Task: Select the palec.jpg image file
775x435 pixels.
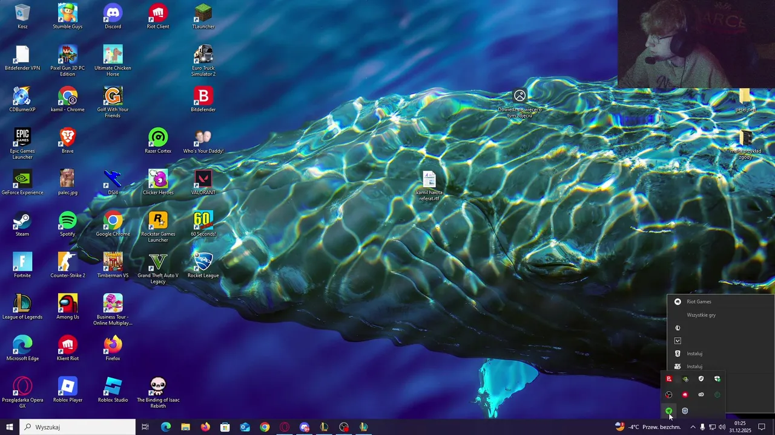Action: pyautogui.click(x=67, y=182)
